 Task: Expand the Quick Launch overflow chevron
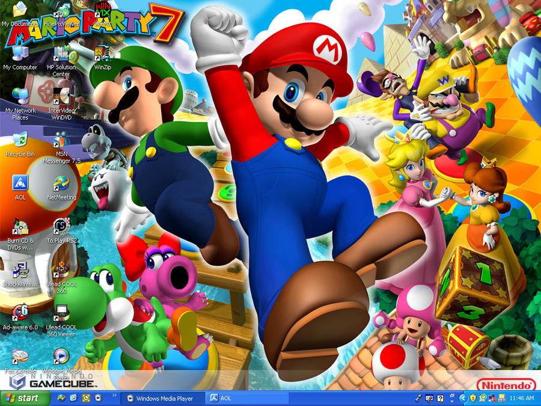coord(114,396)
